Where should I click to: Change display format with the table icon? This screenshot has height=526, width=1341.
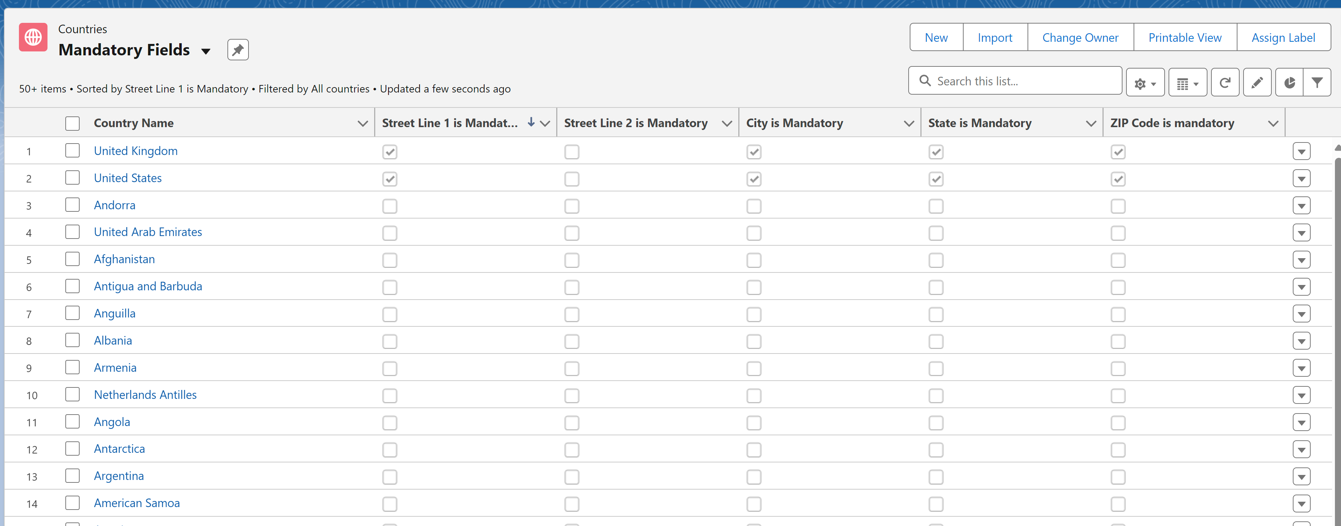pyautogui.click(x=1187, y=82)
